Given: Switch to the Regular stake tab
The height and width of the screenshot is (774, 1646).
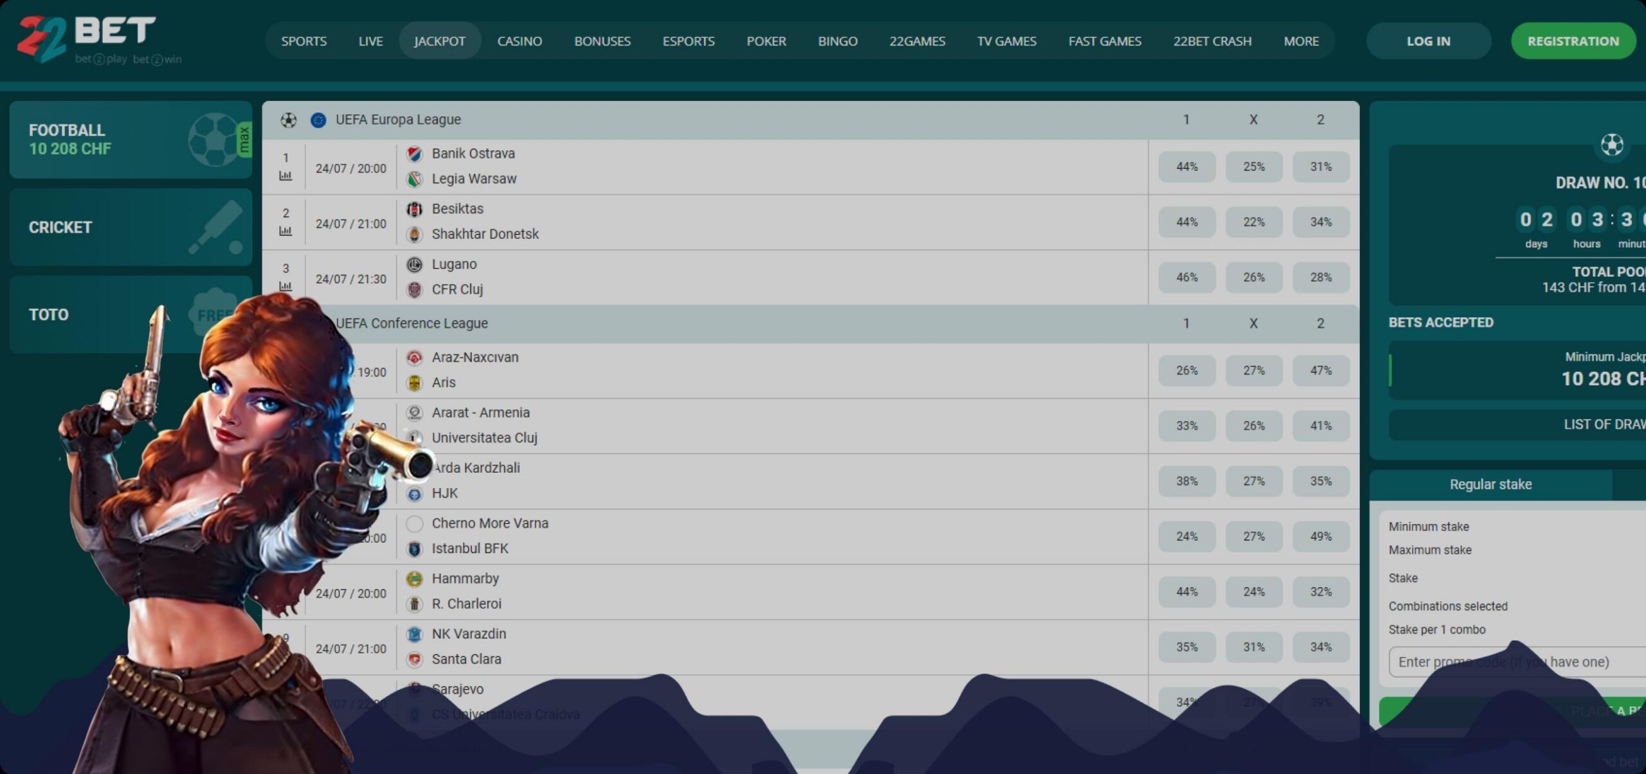Looking at the screenshot, I should [x=1490, y=484].
